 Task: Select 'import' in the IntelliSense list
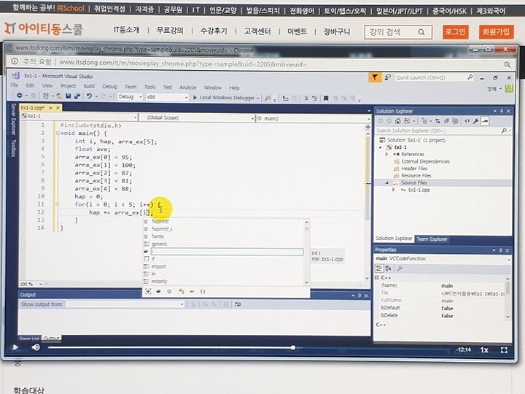coord(159,266)
